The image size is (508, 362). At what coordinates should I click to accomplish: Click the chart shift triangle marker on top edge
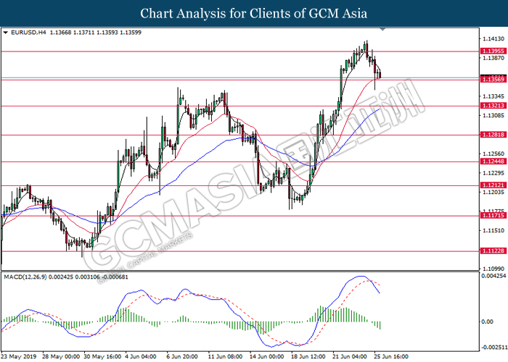pos(383,30)
